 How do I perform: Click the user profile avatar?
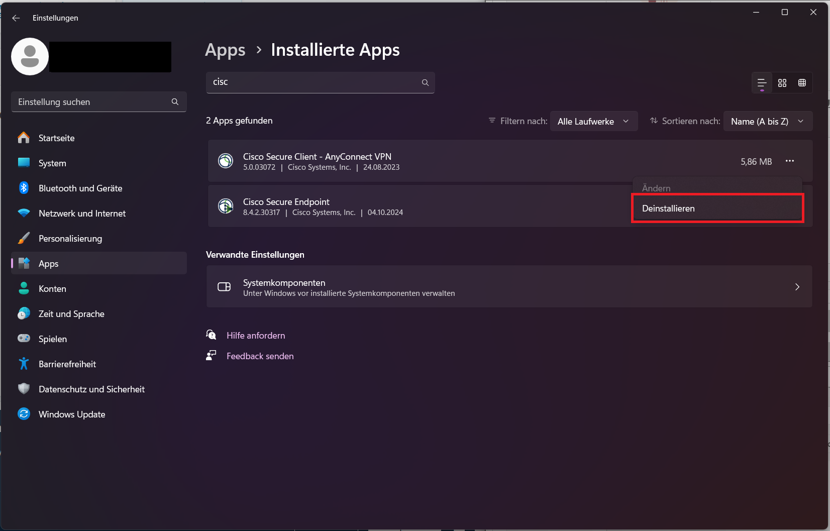click(30, 57)
